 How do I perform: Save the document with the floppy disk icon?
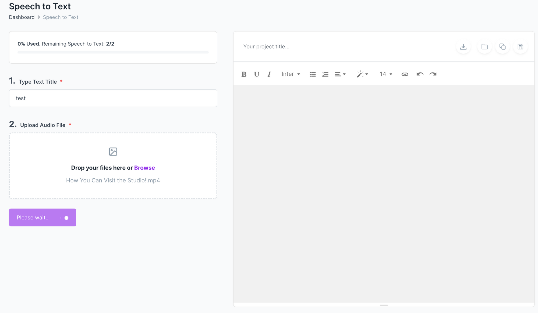(520, 47)
